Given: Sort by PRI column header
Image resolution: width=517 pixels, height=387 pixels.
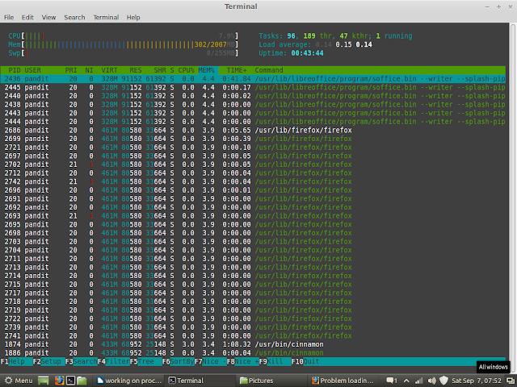Looking at the screenshot, I should point(71,70).
